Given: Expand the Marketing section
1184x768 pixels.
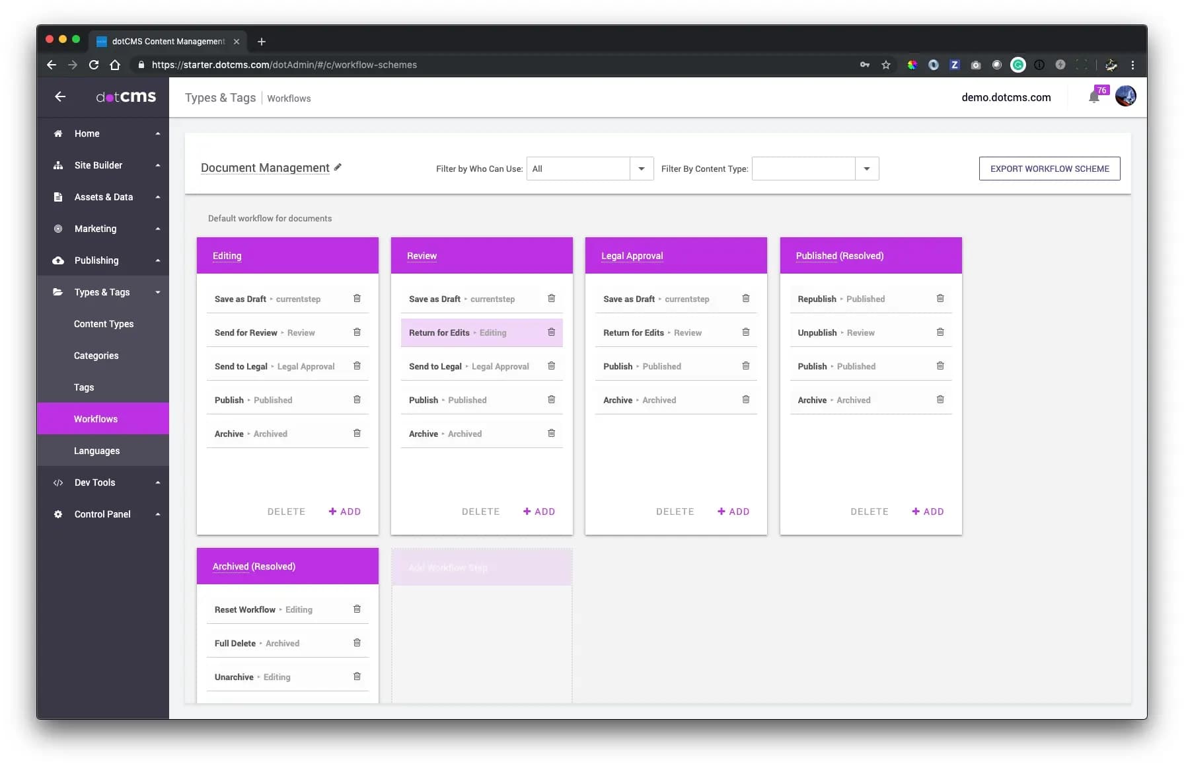Looking at the screenshot, I should [x=103, y=229].
